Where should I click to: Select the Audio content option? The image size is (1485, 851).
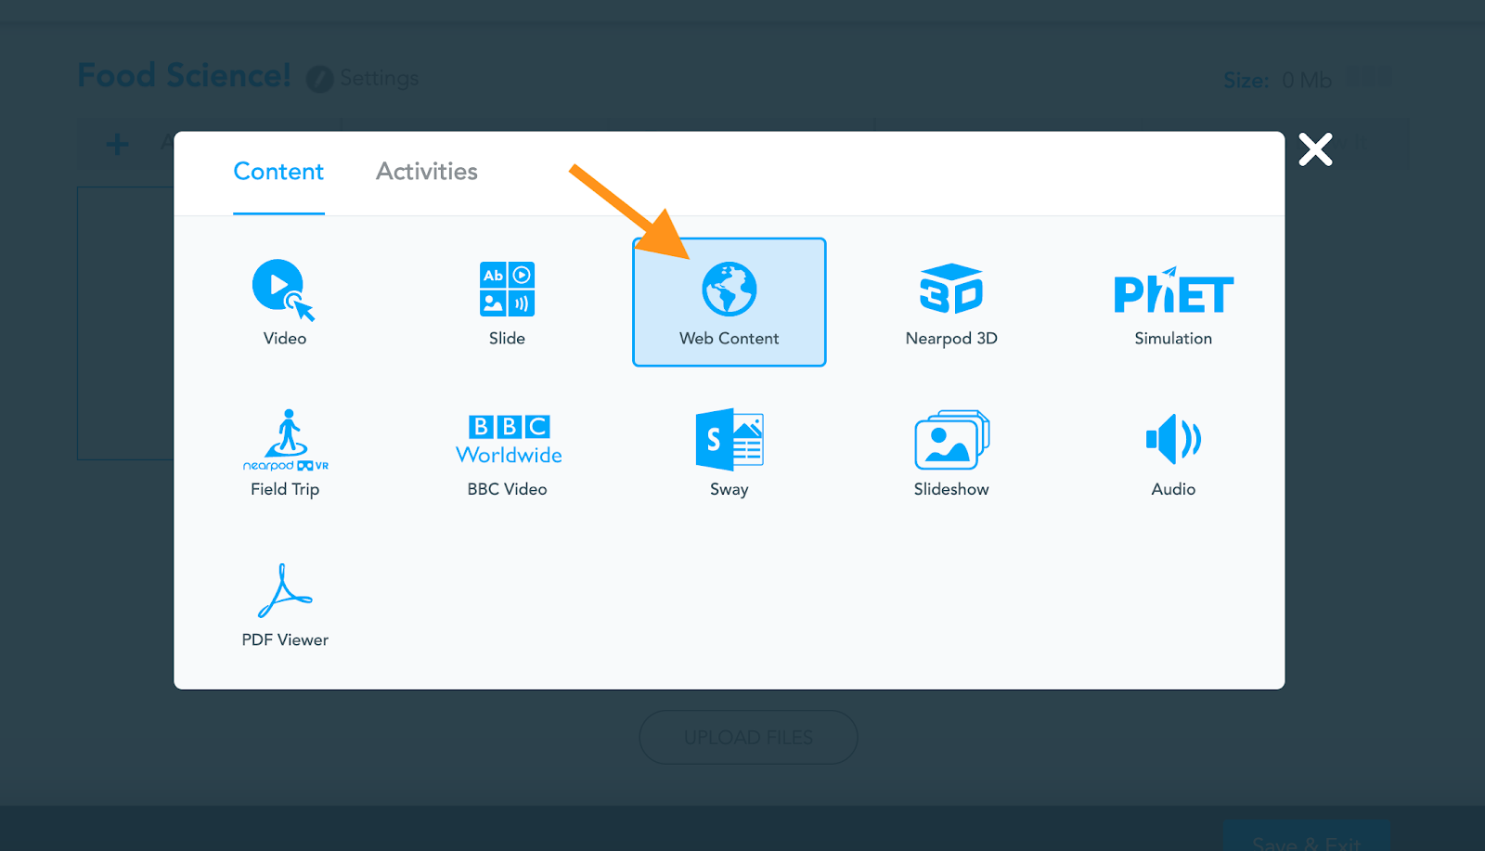[x=1173, y=454]
